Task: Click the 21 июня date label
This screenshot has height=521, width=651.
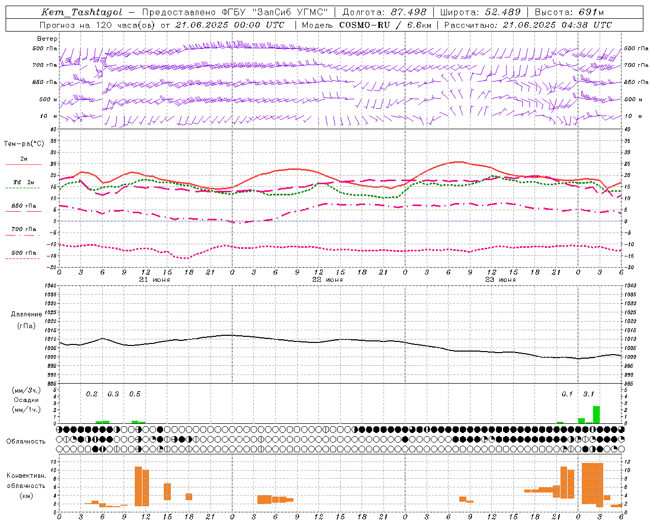Action: pyautogui.click(x=155, y=280)
